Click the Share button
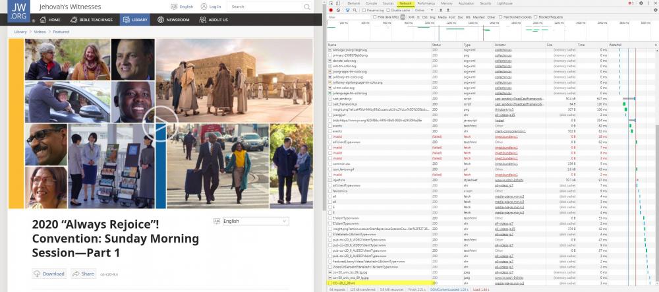659x292 pixels. coord(84,274)
